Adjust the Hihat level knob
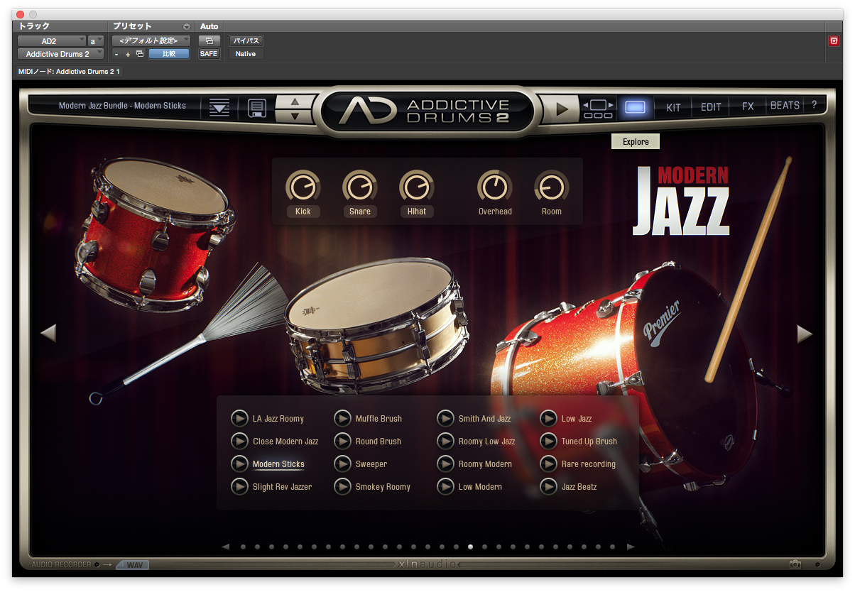 (x=417, y=187)
